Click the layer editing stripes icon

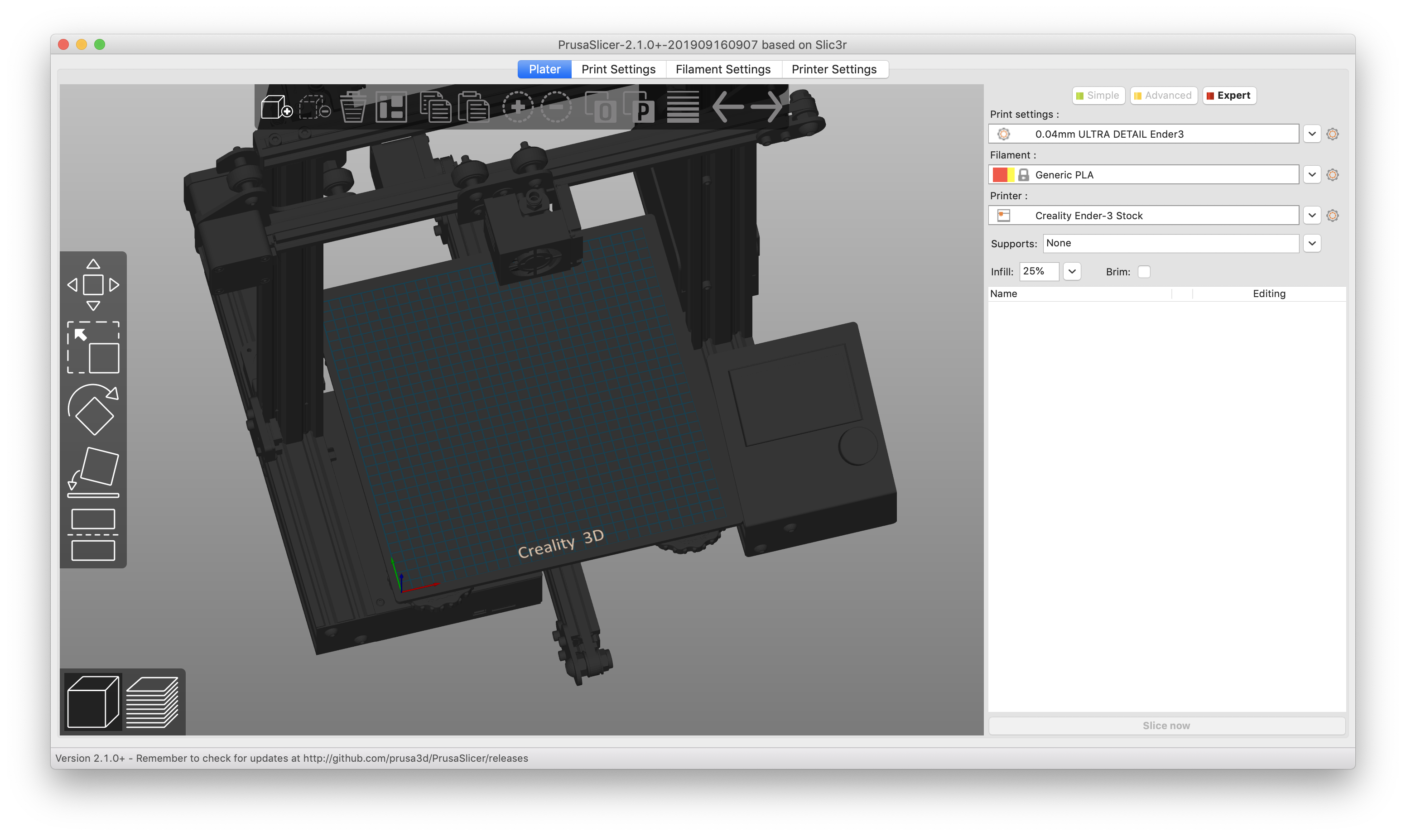pyautogui.click(x=683, y=107)
